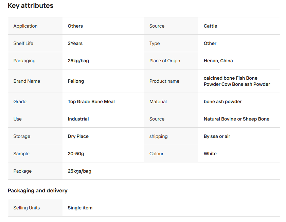Click the Cattle source value

tap(210, 26)
